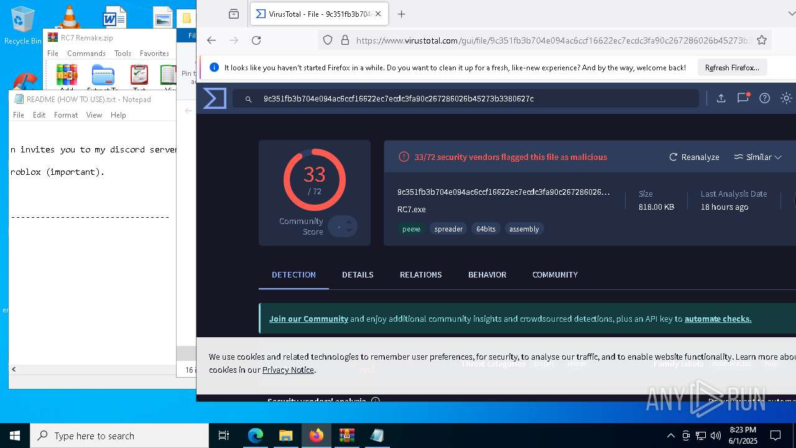Click the 818.00 KB size value
796x448 pixels.
(x=656, y=207)
